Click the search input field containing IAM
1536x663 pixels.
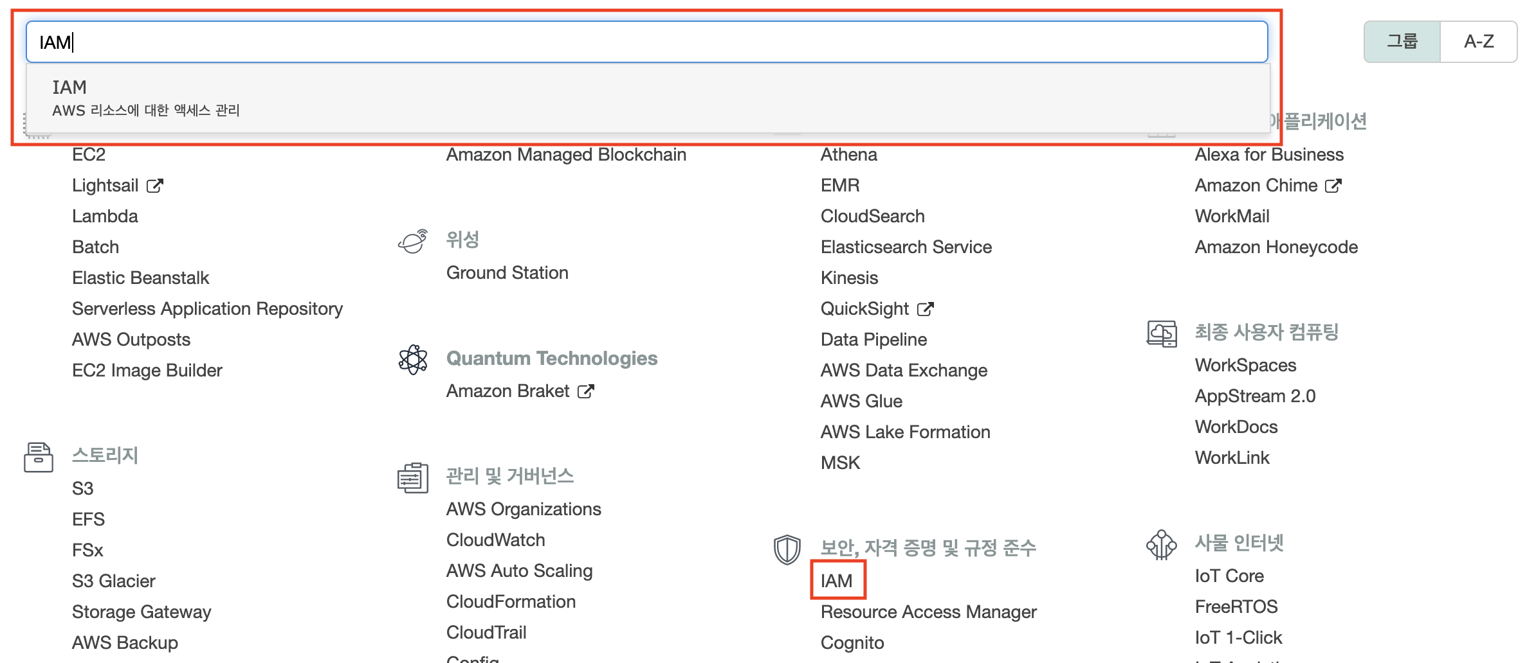click(x=386, y=41)
